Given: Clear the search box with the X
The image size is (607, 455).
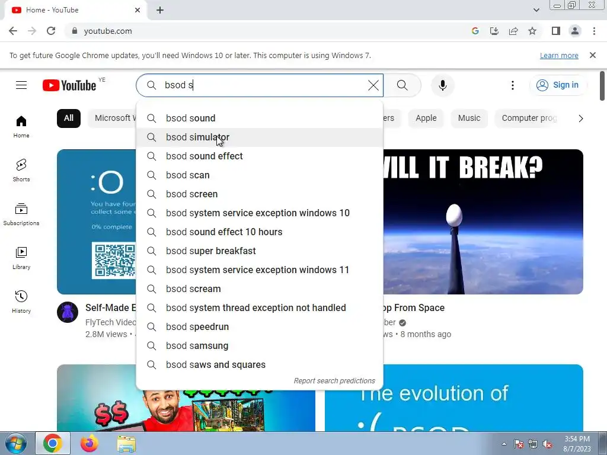Looking at the screenshot, I should (x=373, y=85).
